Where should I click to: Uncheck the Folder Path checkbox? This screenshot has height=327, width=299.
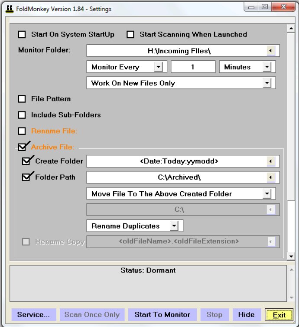pos(26,177)
